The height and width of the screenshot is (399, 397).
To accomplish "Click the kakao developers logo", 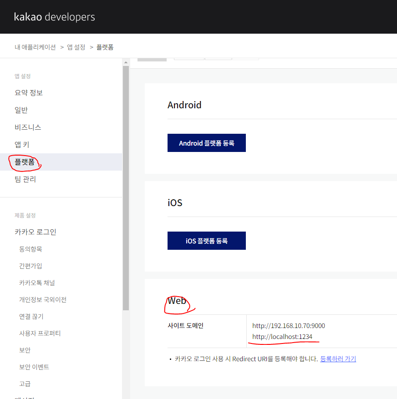I will [54, 17].
